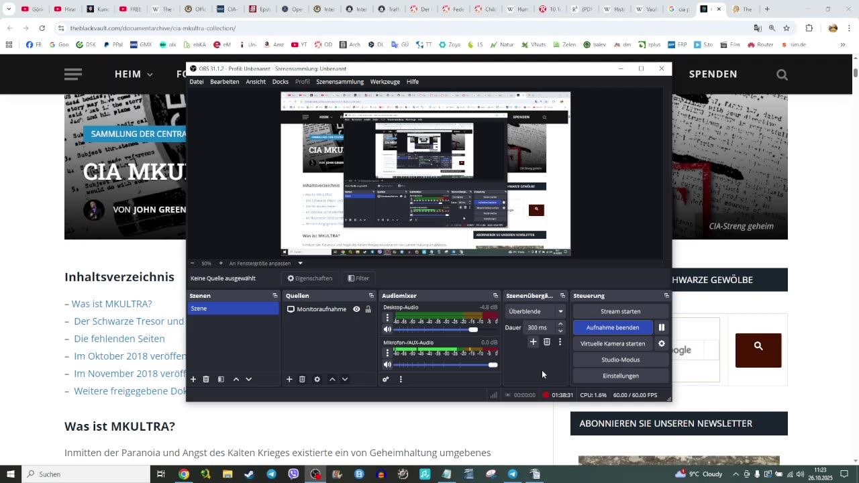859x483 pixels.
Task: Move the source down in the Quellen dock
Action: pos(345,379)
